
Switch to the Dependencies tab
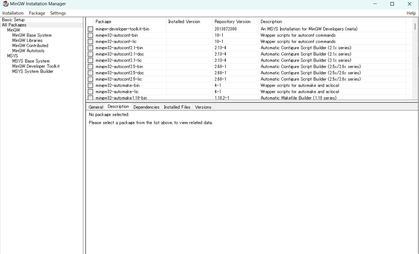pyautogui.click(x=146, y=107)
